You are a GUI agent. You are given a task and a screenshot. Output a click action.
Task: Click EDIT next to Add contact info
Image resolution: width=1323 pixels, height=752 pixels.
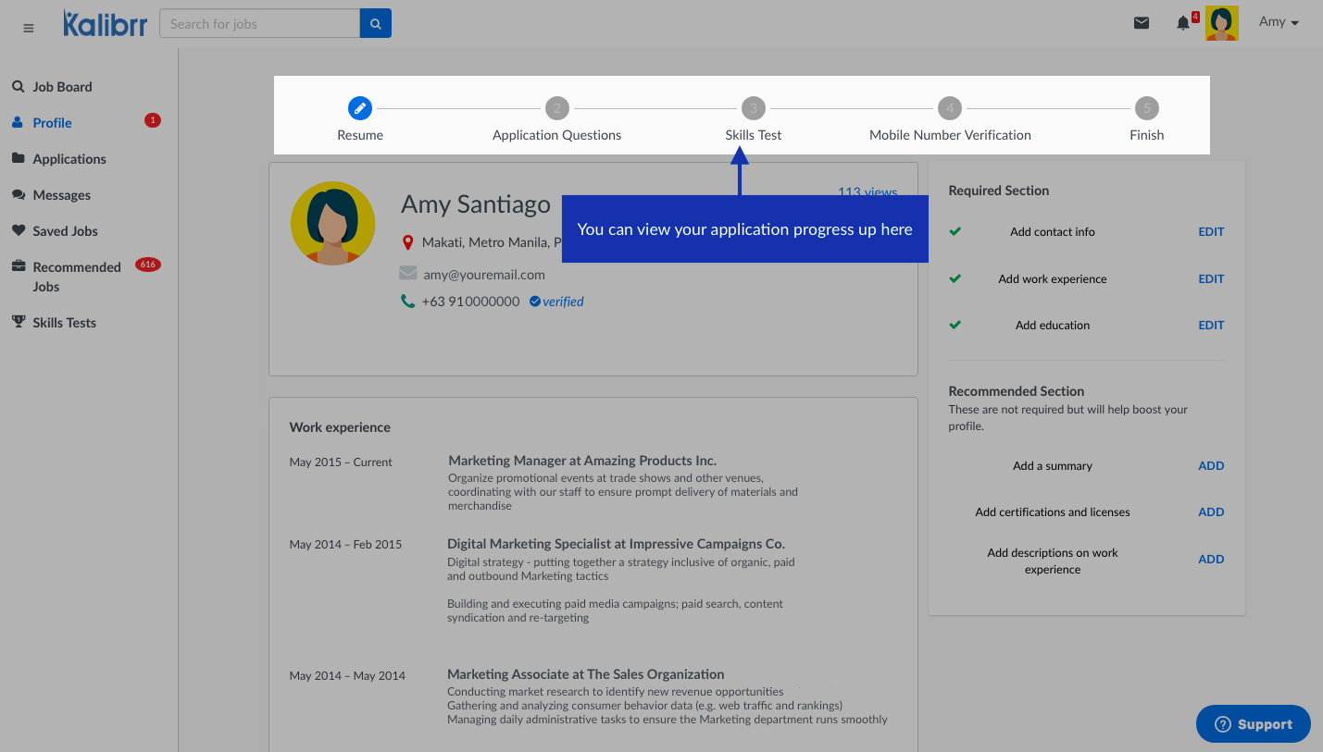(x=1211, y=232)
